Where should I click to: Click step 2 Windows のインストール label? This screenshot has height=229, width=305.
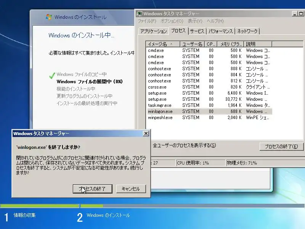tap(108, 215)
